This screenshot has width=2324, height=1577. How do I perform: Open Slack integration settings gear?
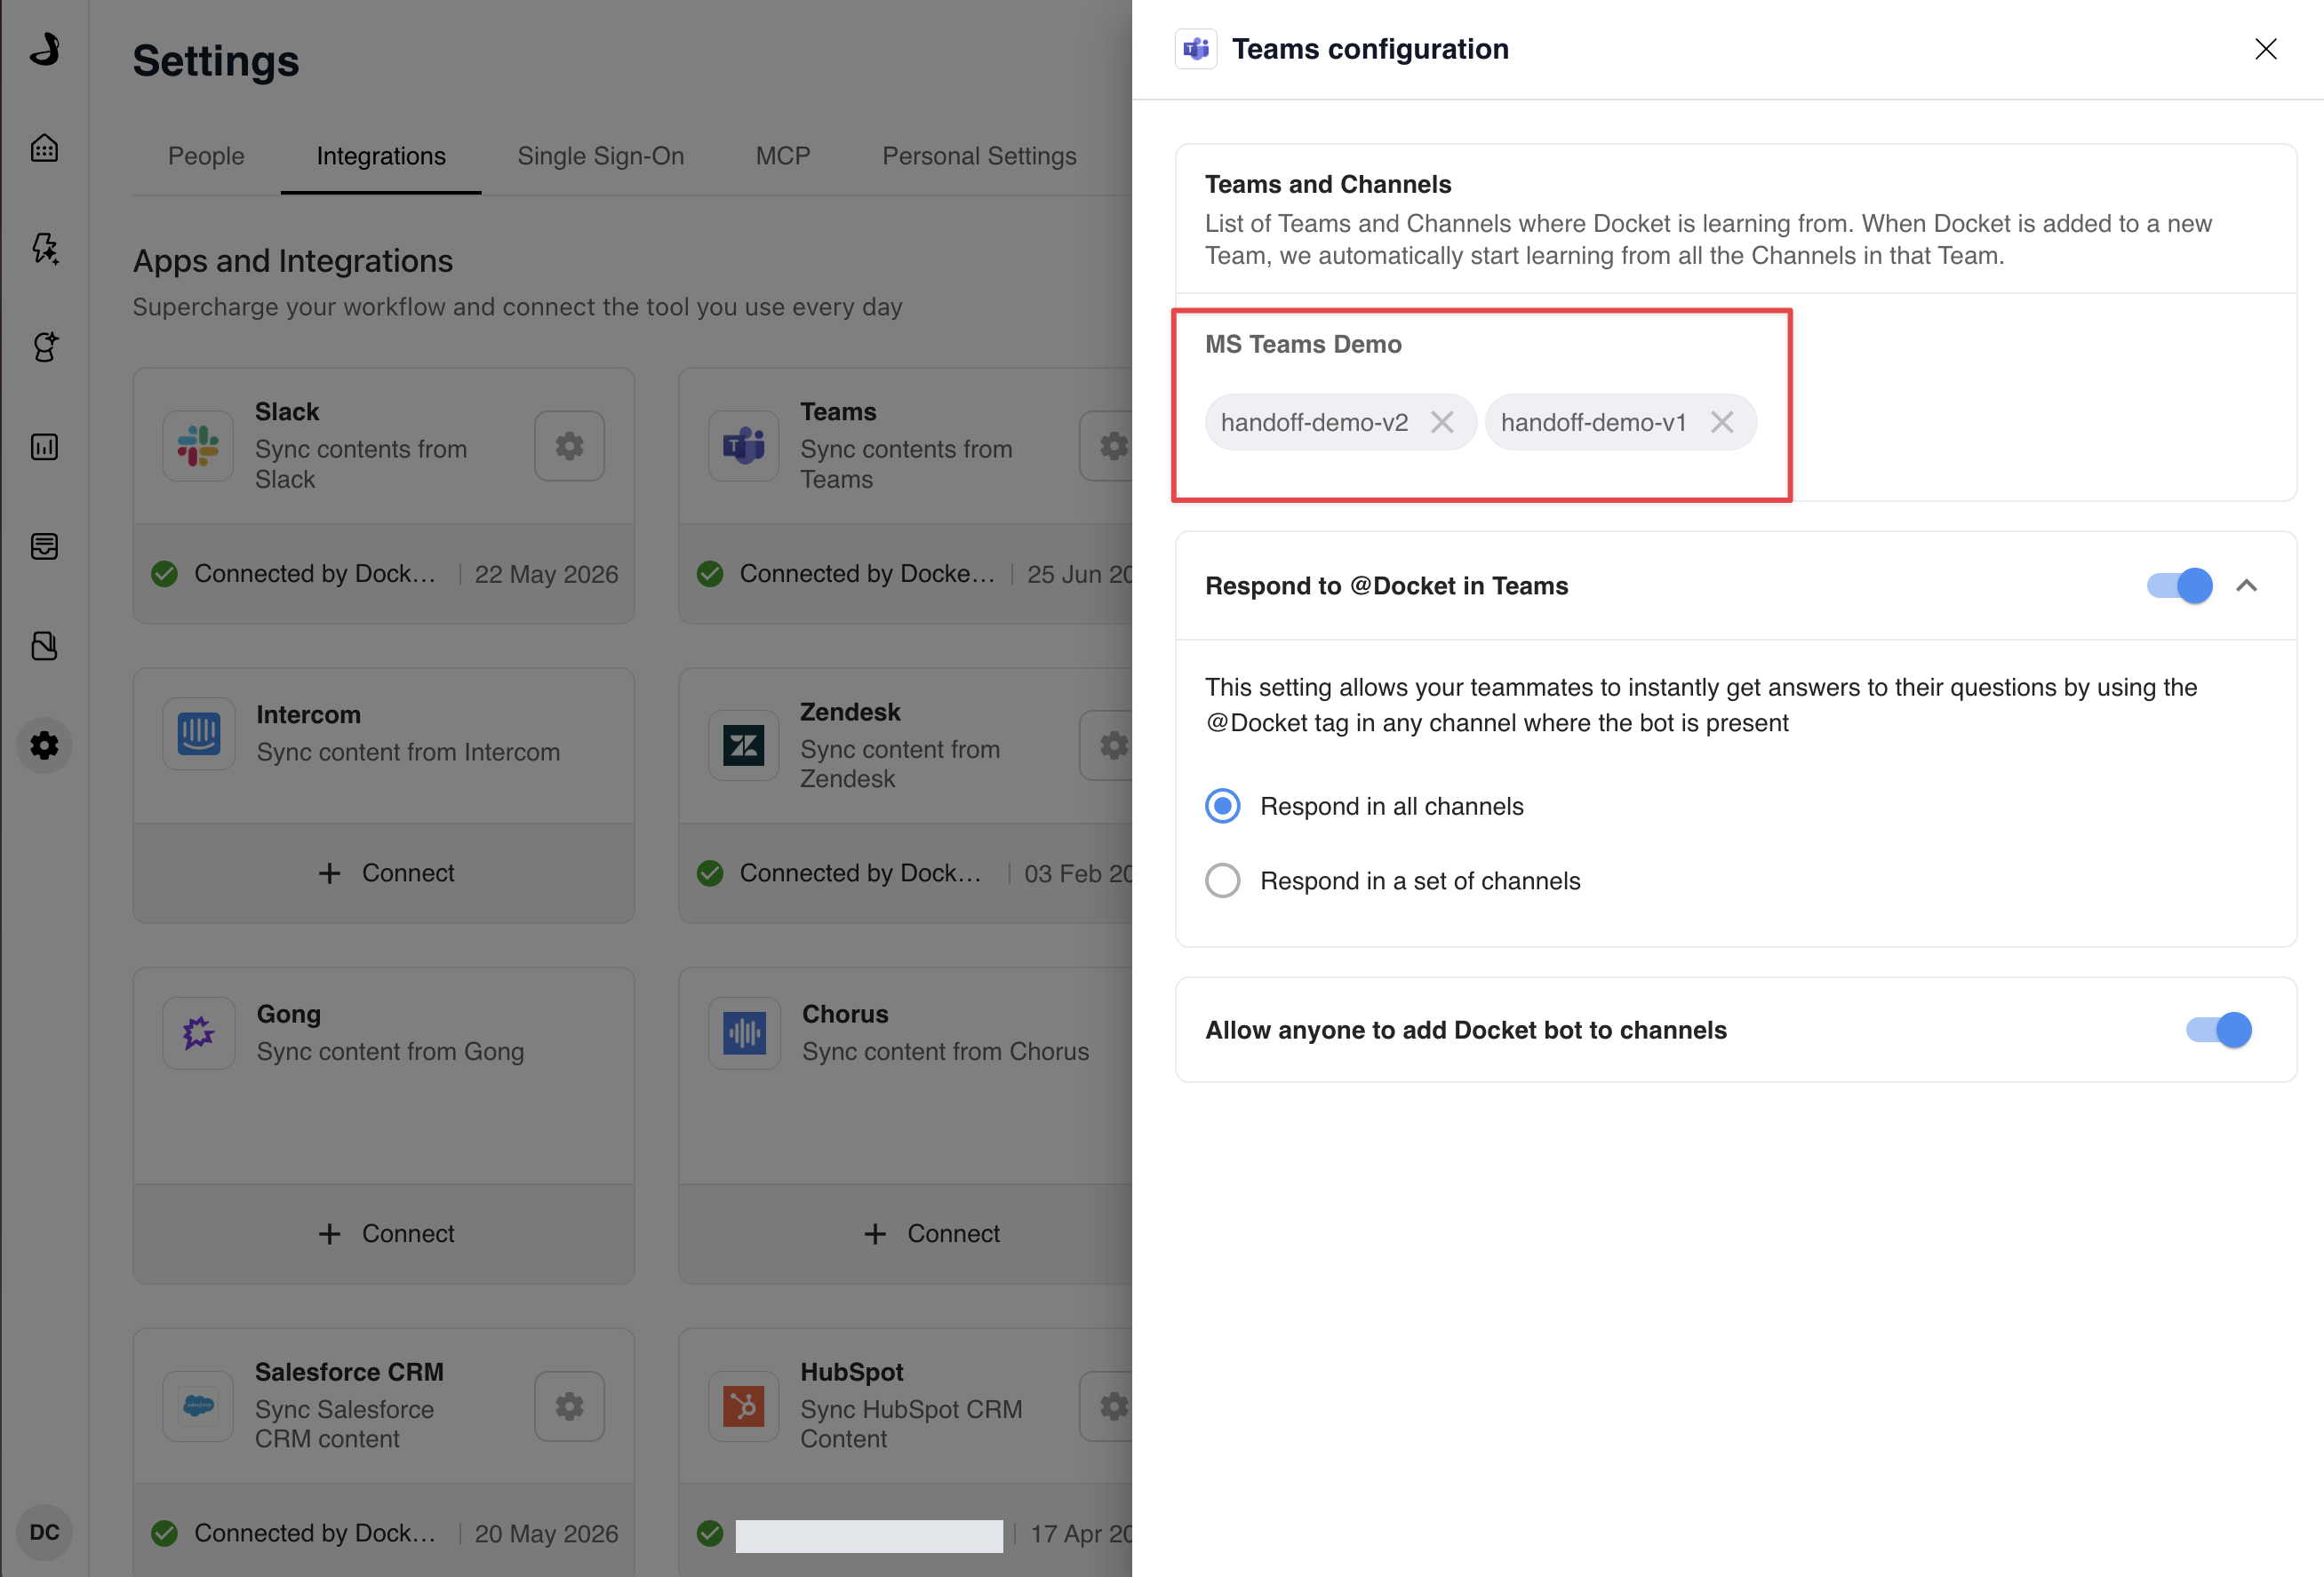569,446
